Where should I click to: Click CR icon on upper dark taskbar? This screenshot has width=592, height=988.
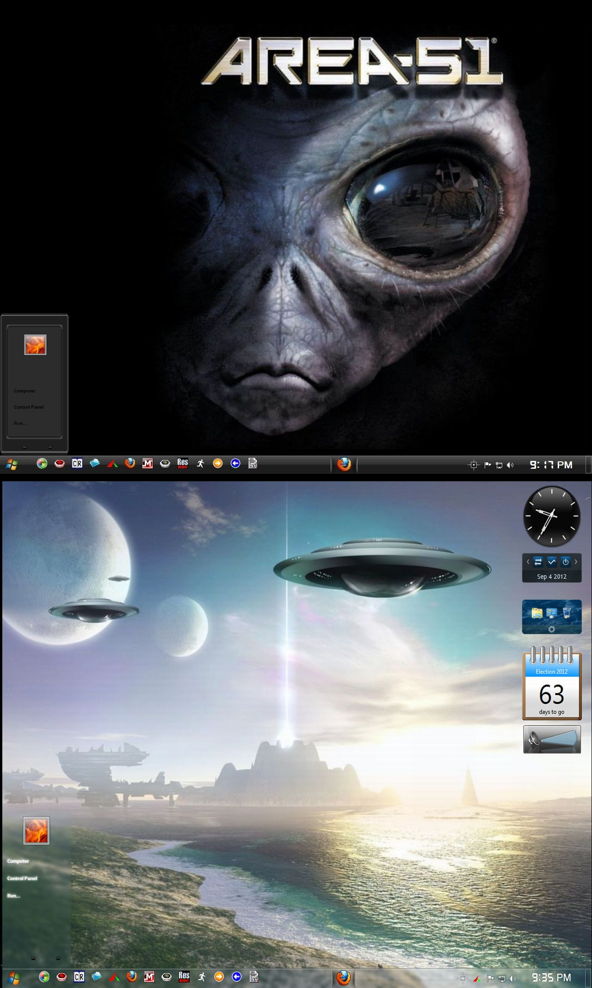(77, 463)
